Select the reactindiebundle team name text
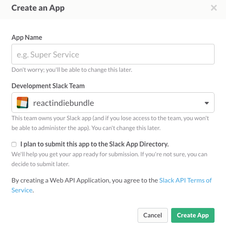The width and height of the screenshot is (226, 233). (63, 103)
